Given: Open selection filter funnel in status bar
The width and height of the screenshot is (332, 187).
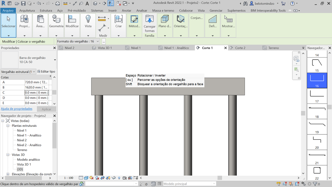Looking at the screenshot, I should [x=315, y=184].
